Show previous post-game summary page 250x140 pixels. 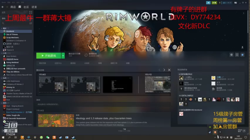[x=159, y=70]
